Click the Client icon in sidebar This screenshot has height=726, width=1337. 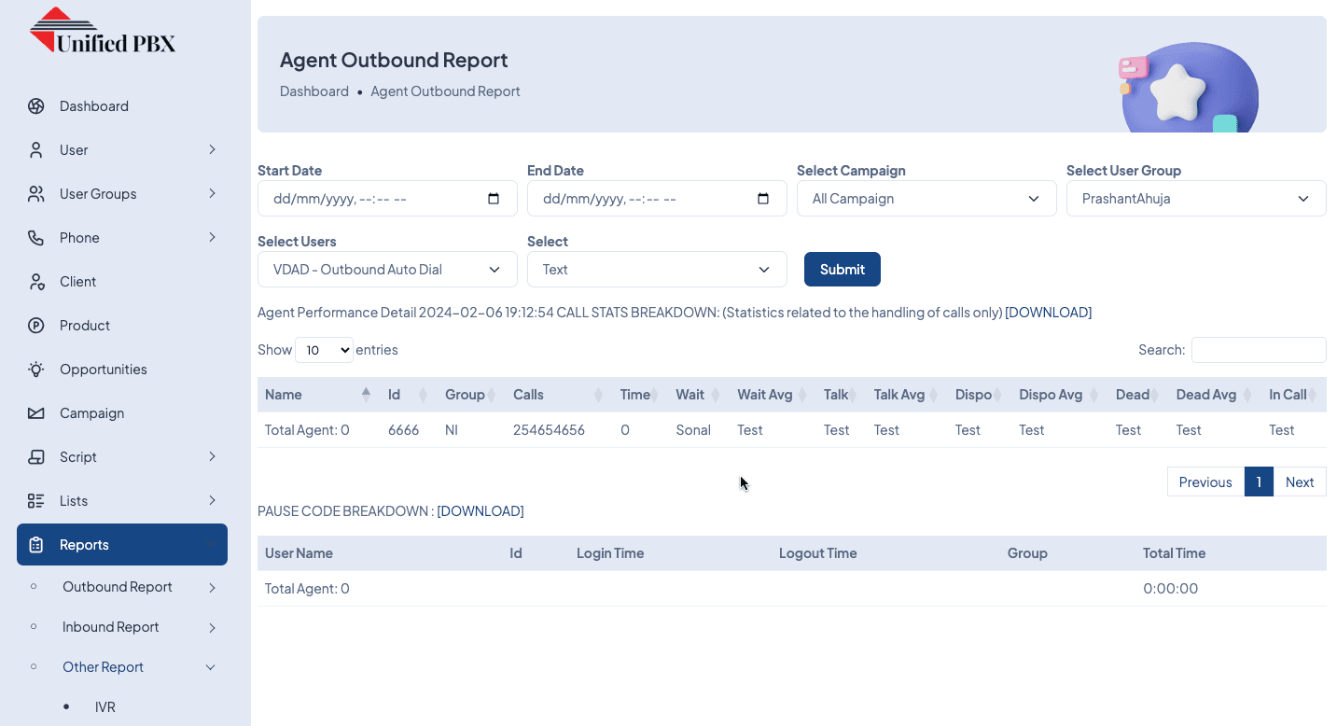[36, 282]
